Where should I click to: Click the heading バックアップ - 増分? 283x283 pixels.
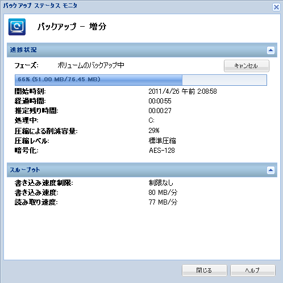(72, 27)
